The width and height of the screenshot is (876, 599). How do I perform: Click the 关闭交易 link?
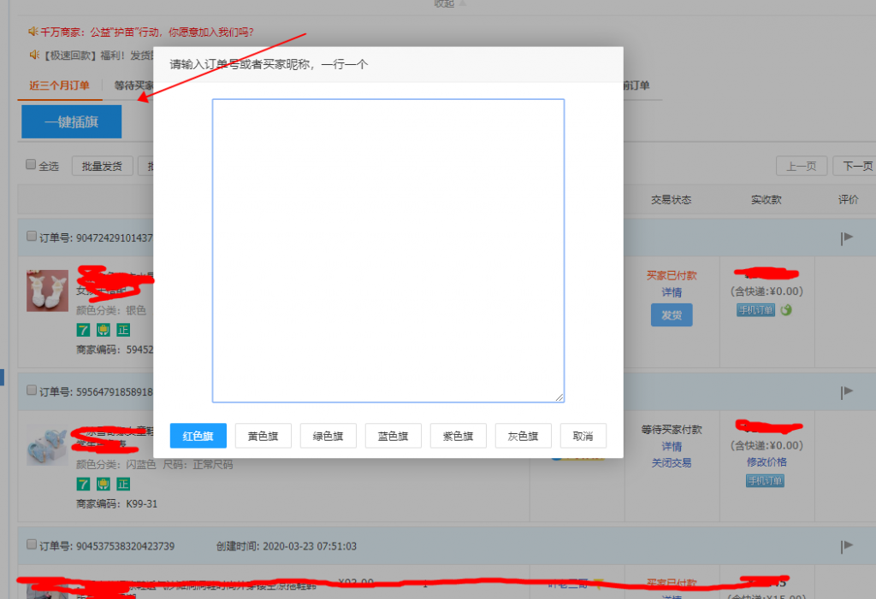672,463
